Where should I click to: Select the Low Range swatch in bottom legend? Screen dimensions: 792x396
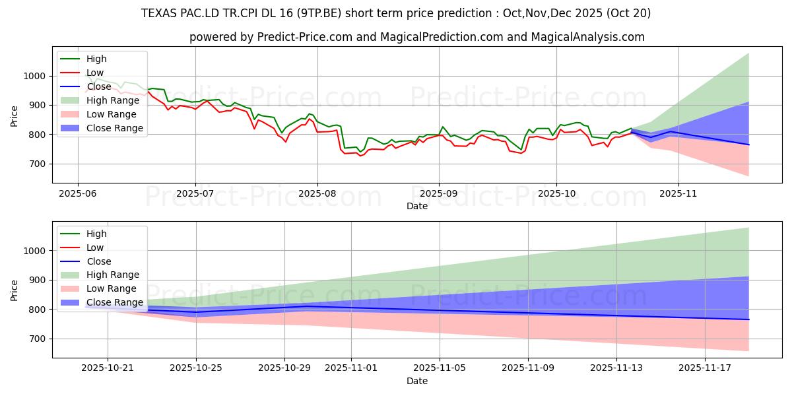[71, 288]
